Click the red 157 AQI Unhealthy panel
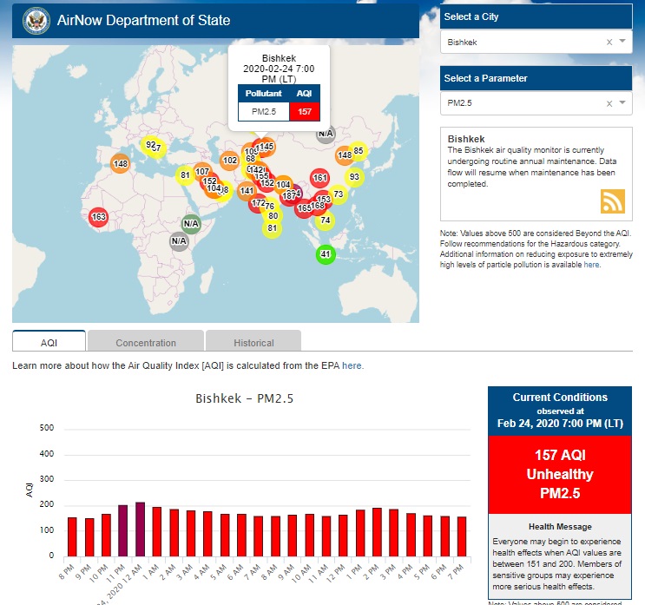645x605 pixels. tap(560, 474)
